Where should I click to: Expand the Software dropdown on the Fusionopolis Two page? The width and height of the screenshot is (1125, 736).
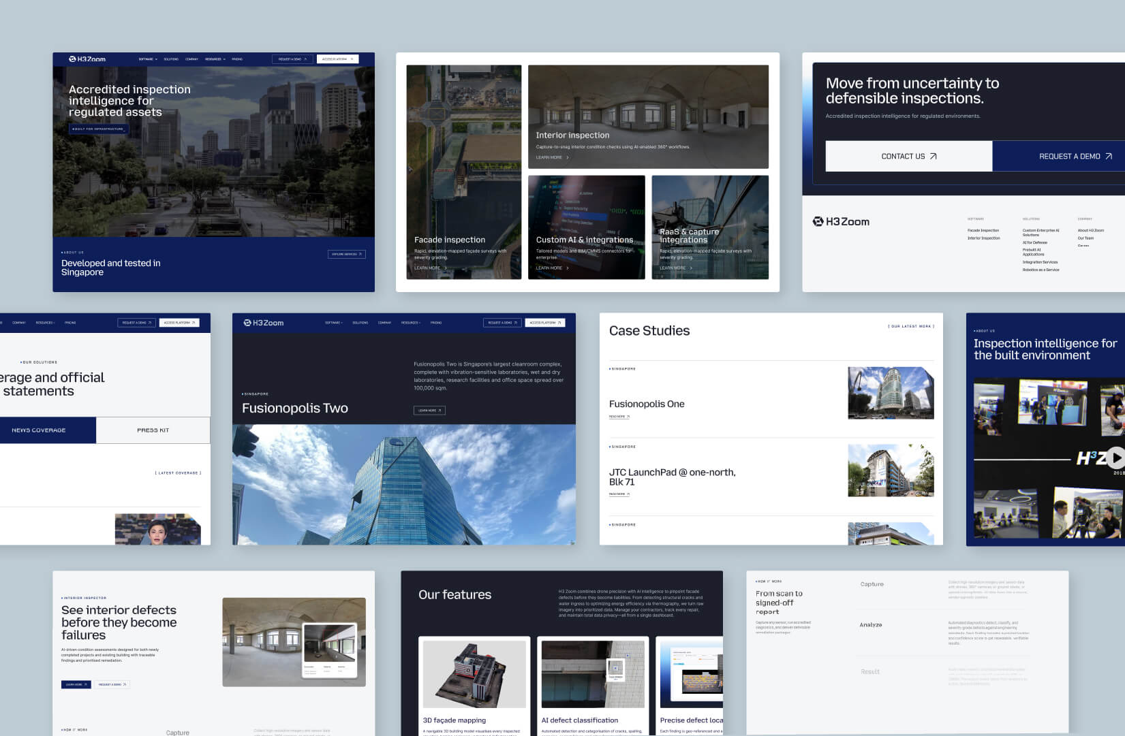point(334,323)
